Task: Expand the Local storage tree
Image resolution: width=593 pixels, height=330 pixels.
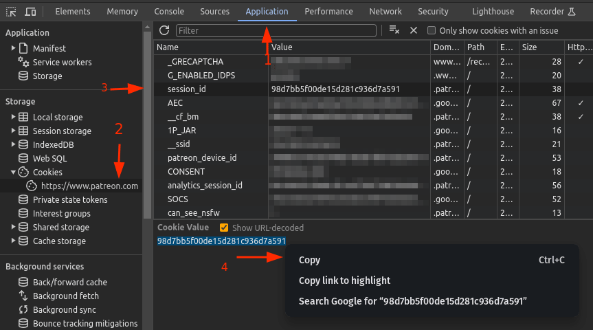Action: (x=13, y=118)
